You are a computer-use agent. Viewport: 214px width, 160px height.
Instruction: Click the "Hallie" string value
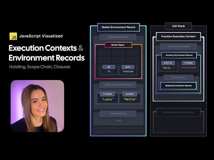(x=130, y=99)
